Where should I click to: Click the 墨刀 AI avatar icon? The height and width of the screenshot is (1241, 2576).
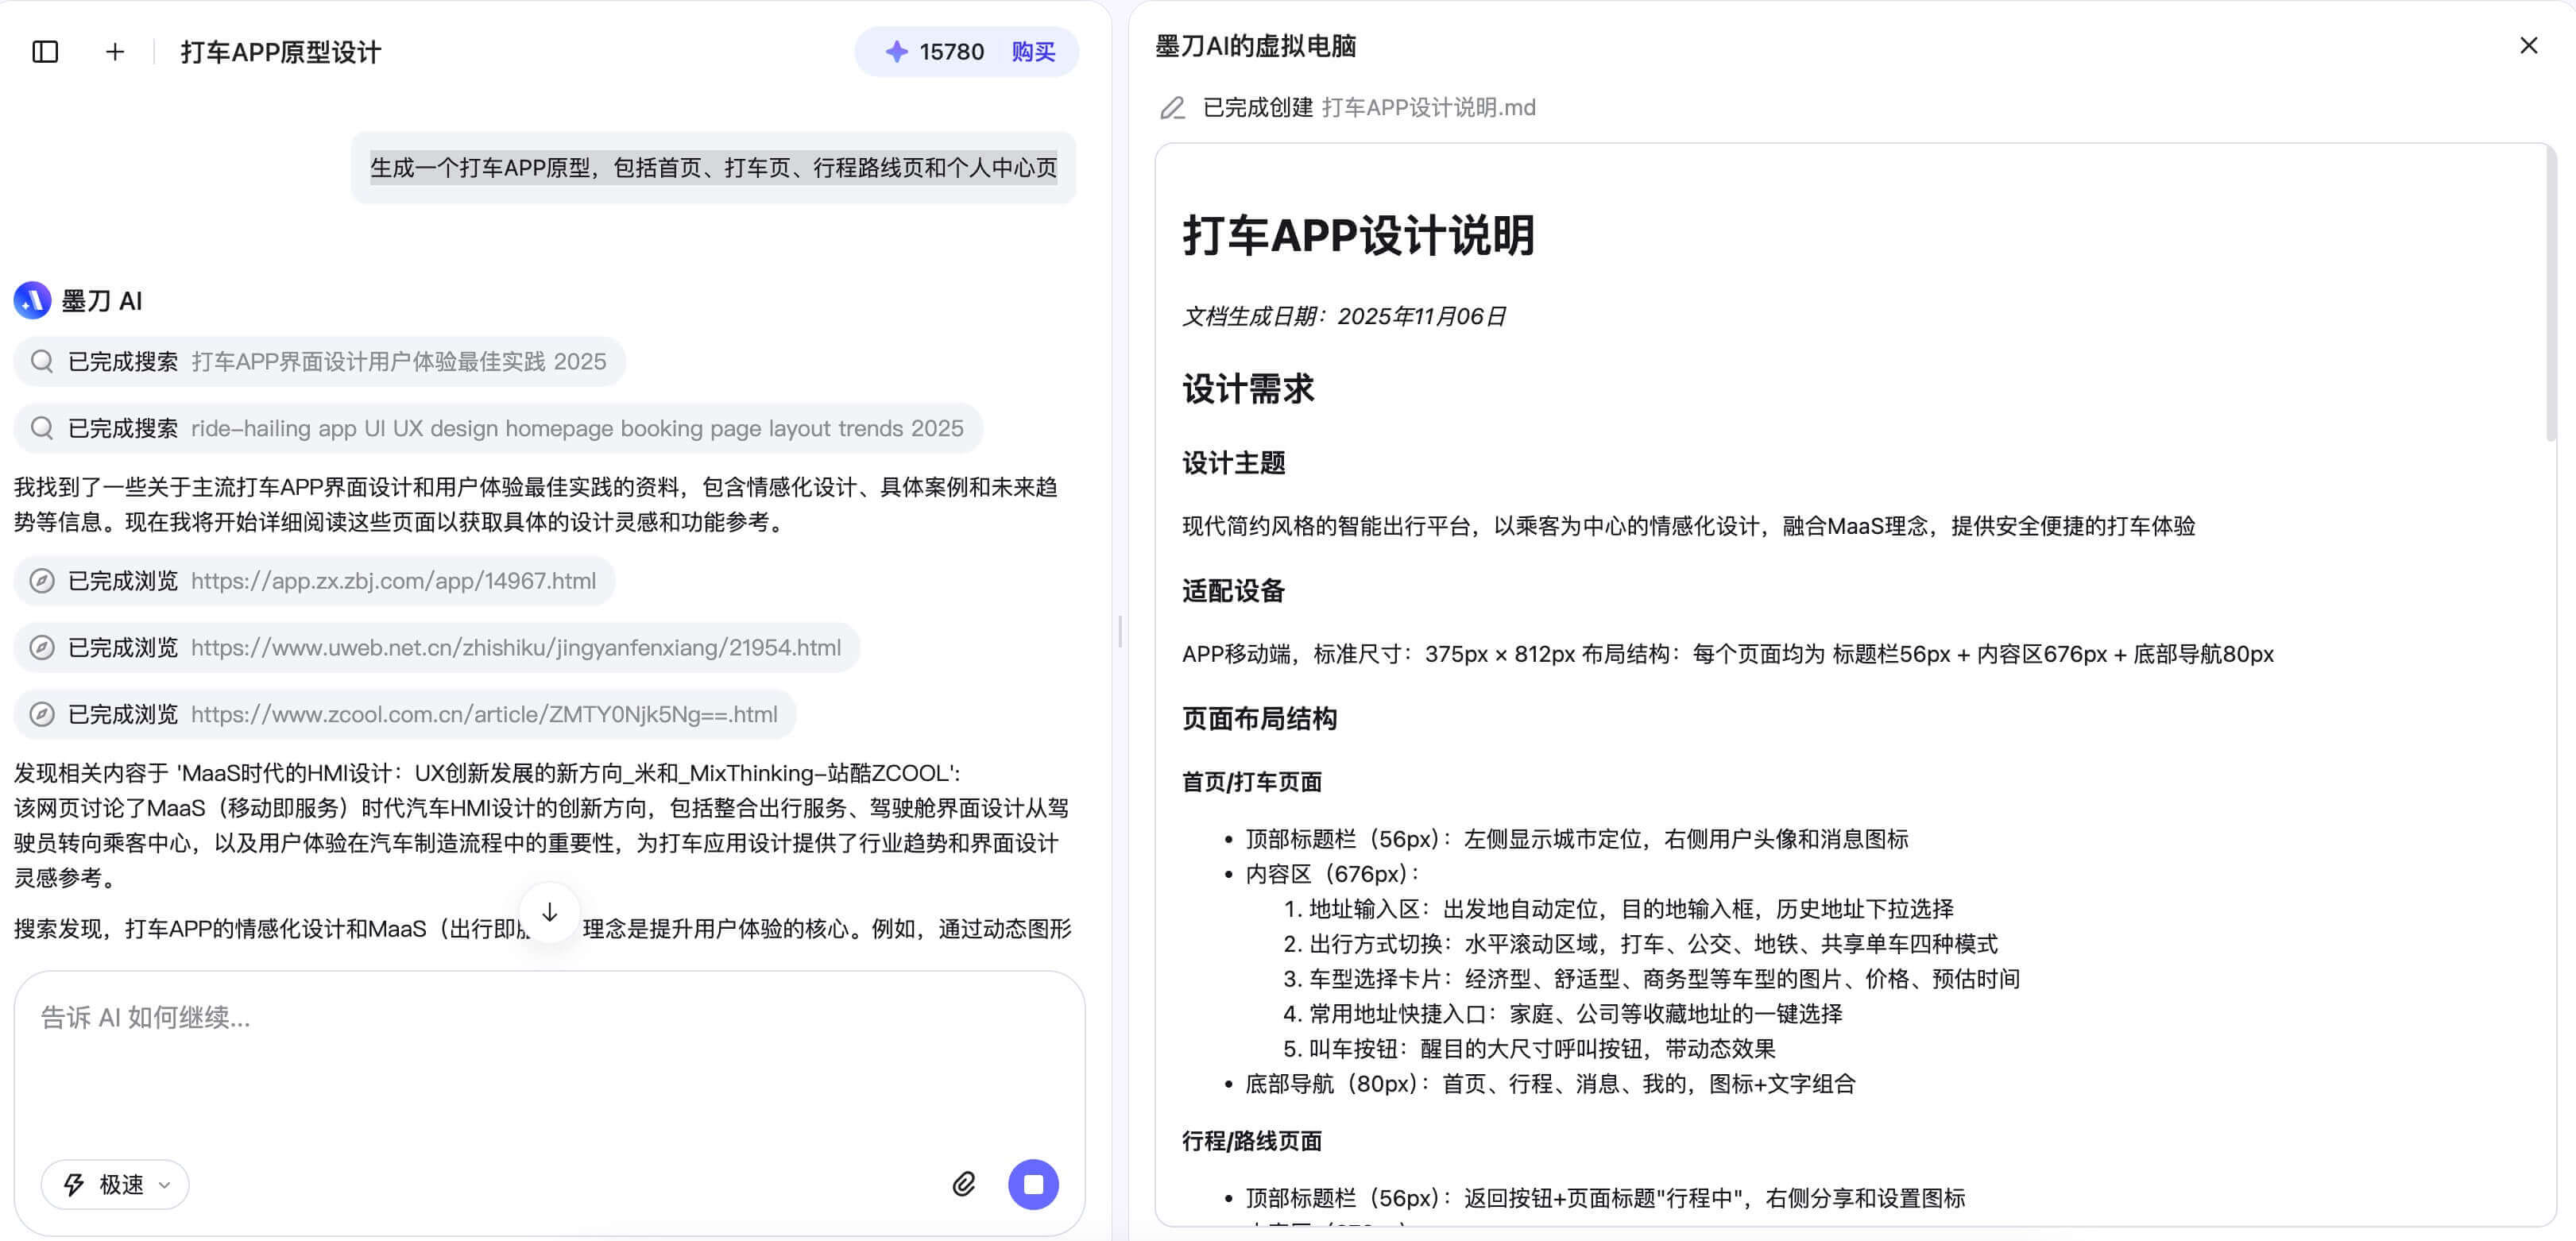pos(31,300)
